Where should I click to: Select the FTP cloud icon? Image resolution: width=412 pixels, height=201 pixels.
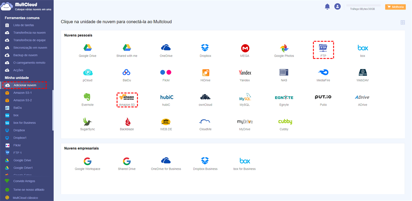pyautogui.click(x=323, y=48)
